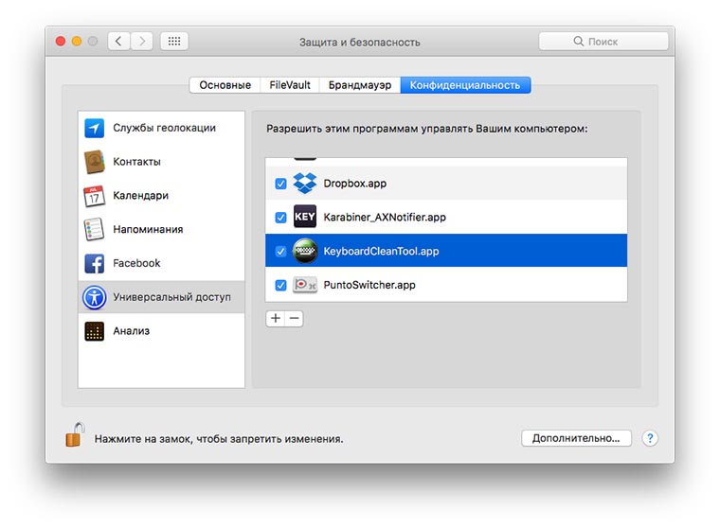Select Анализ in the sidebar list
720x528 pixels.
click(161, 331)
